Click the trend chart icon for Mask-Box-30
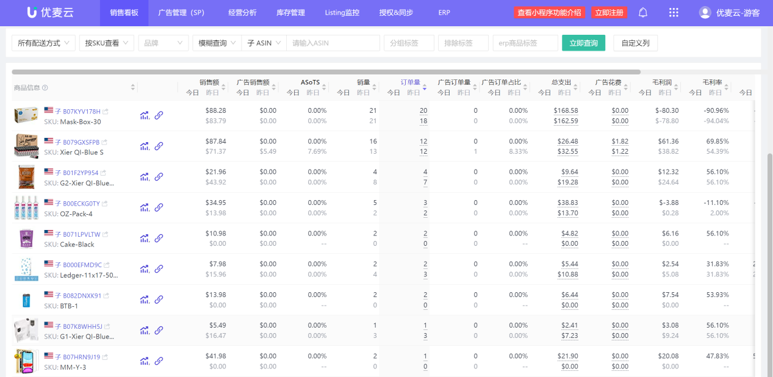773x377 pixels. (x=145, y=115)
